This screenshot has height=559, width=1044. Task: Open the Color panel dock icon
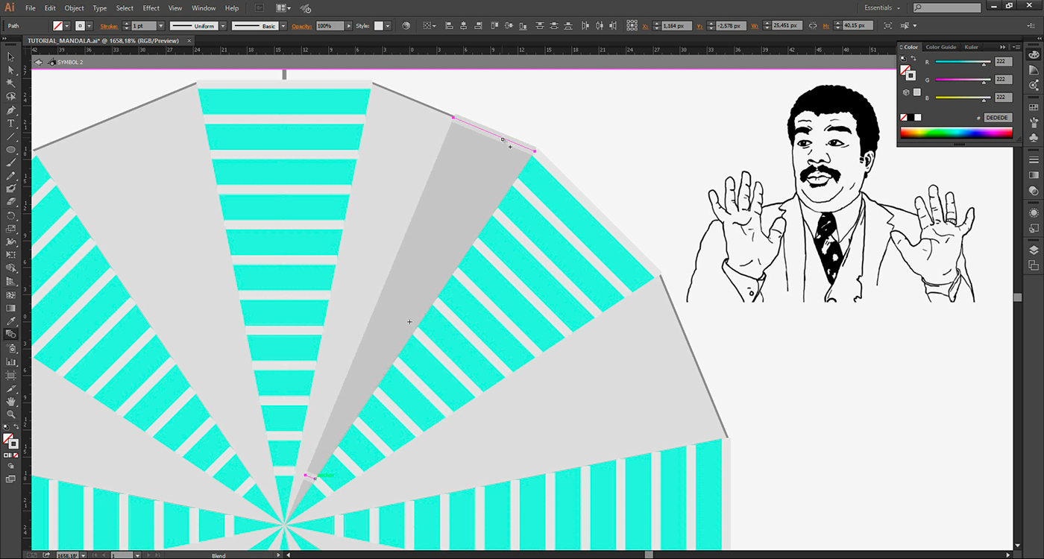[x=1034, y=54]
